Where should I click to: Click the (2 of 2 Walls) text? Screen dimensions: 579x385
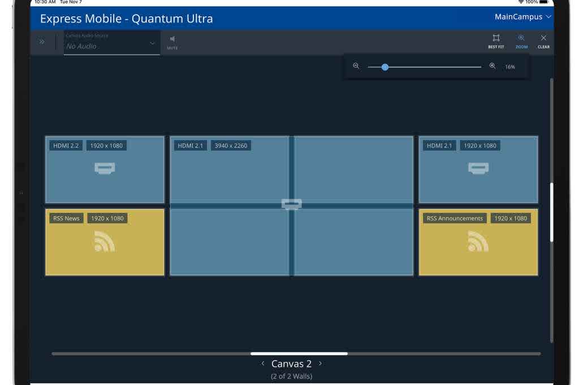pos(291,376)
